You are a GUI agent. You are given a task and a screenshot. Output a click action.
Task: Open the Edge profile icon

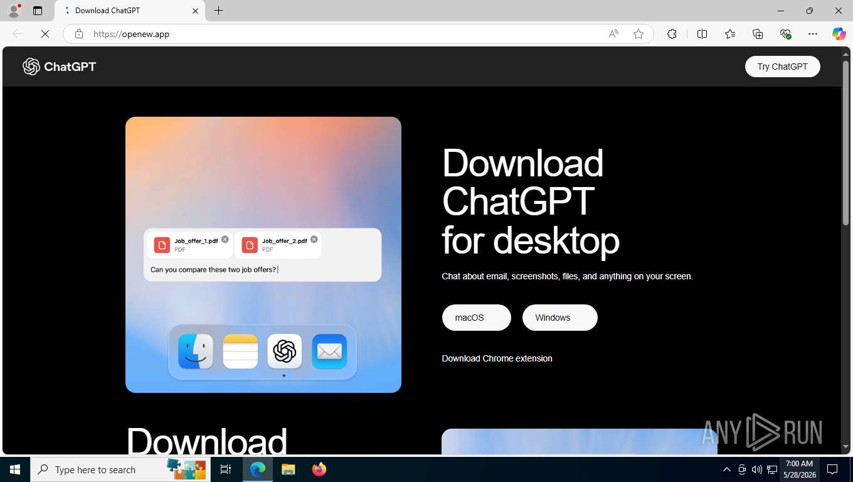click(14, 11)
